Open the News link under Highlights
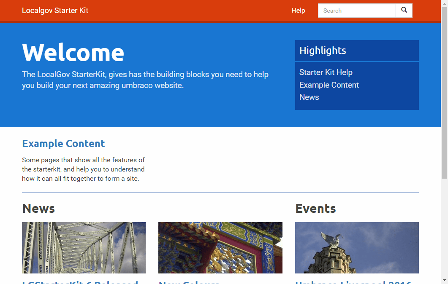Screen dimensions: 448x284 coord(309,97)
